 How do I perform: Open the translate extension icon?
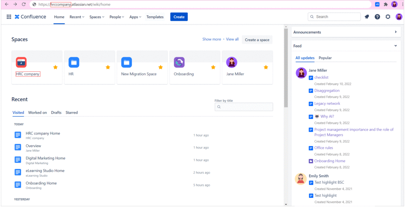(377, 4)
